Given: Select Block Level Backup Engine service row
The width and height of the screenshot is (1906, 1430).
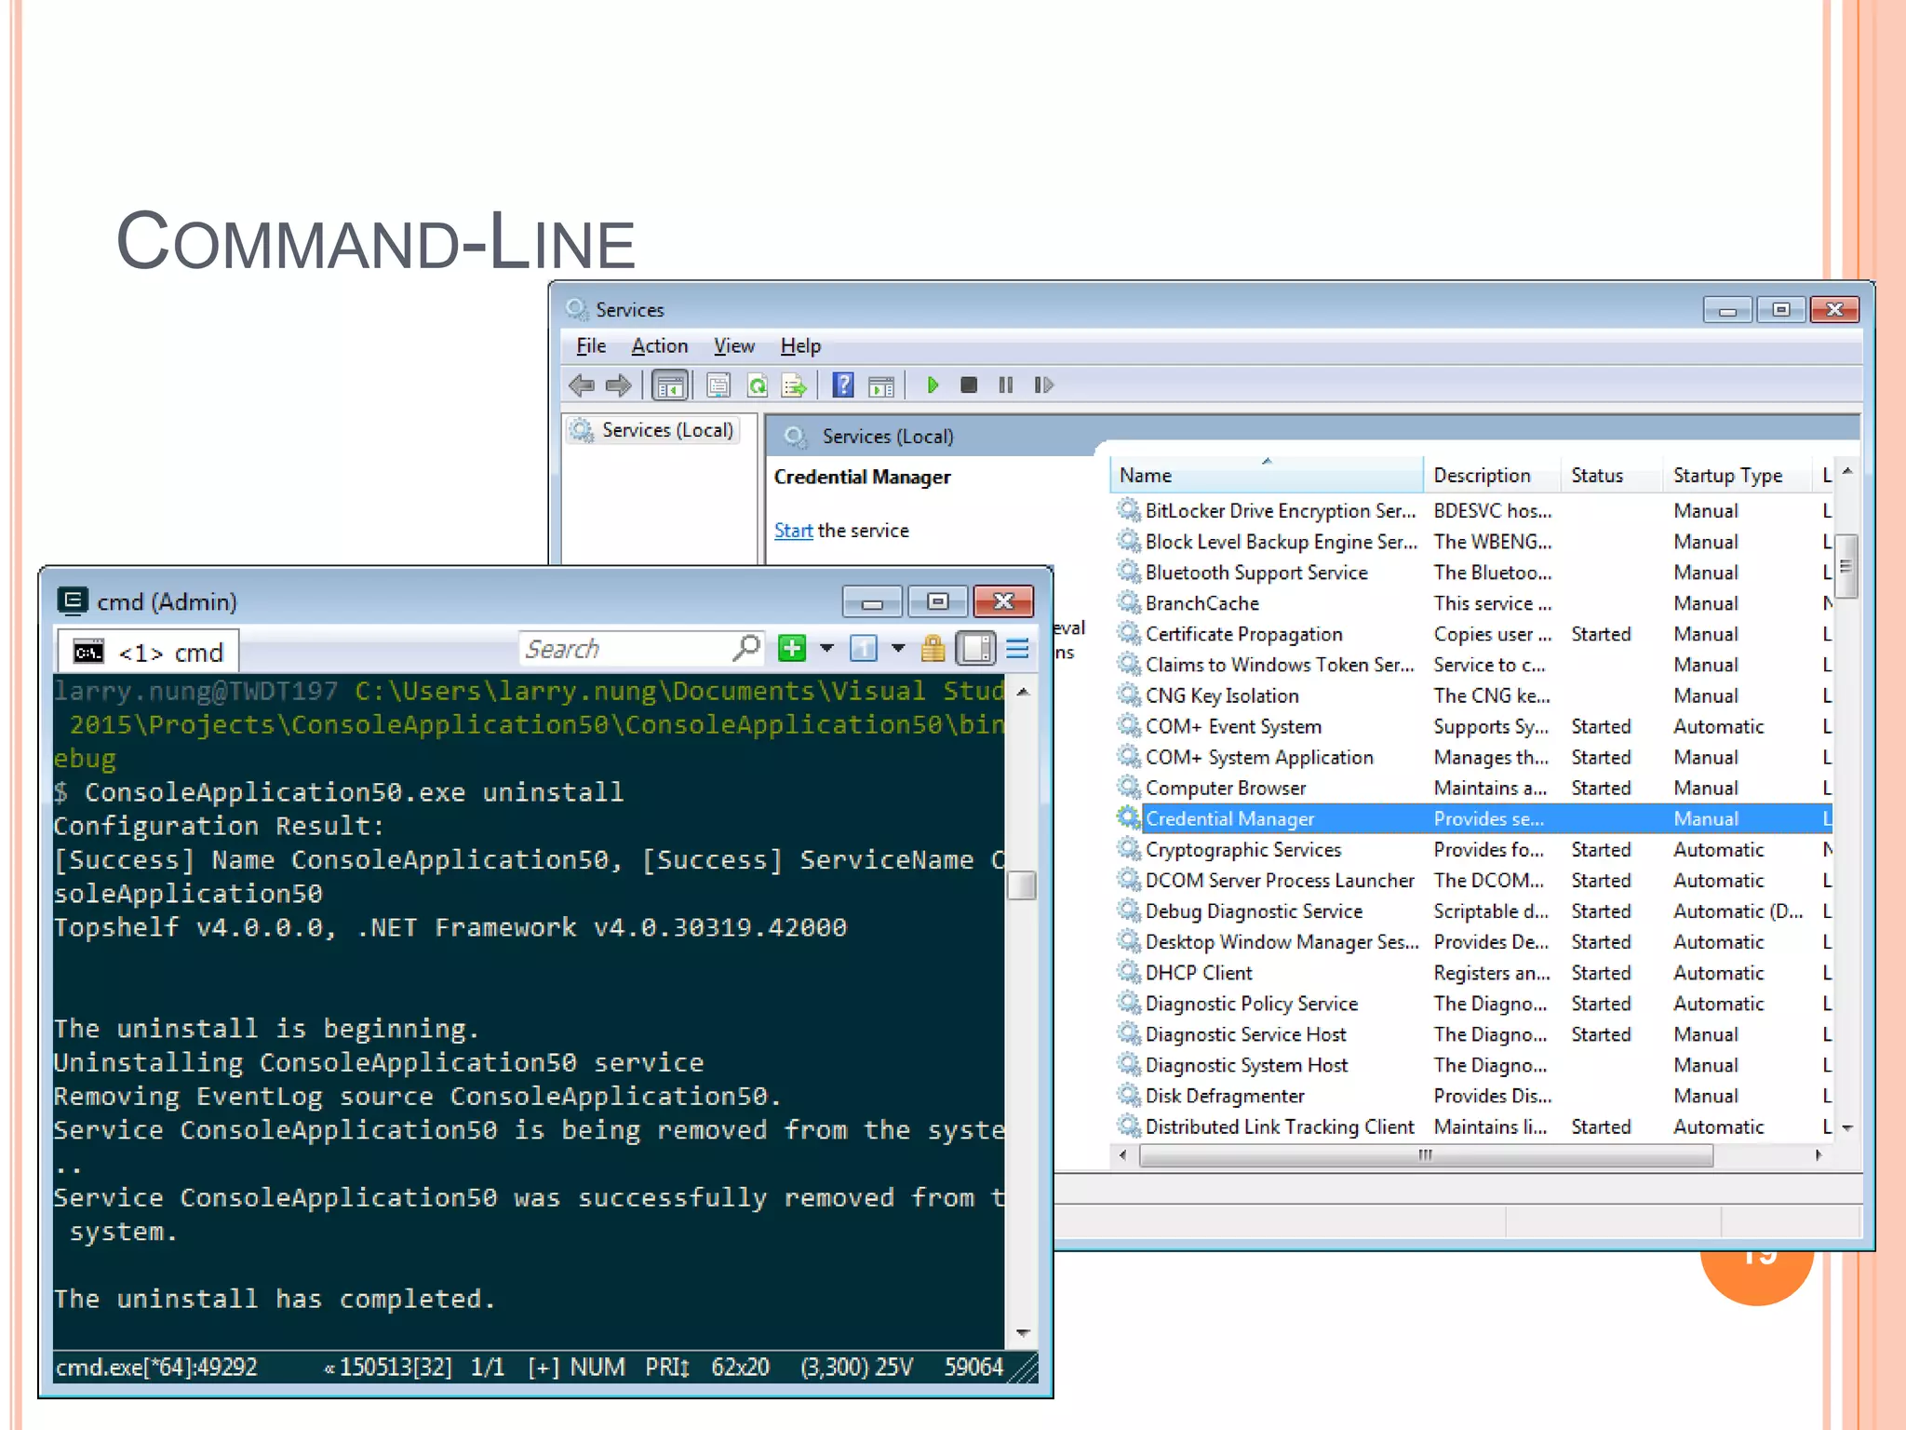Looking at the screenshot, I should tap(1474, 541).
